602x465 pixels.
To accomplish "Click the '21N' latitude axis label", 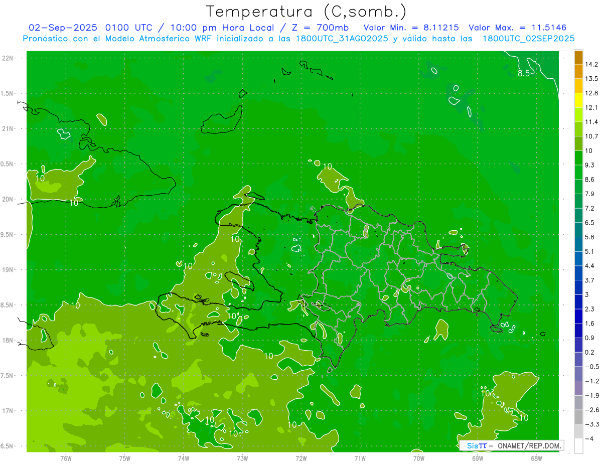I will (8, 129).
